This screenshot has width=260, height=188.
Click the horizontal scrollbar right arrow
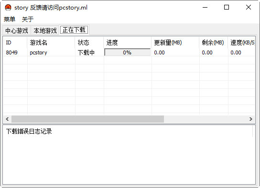click(x=251, y=119)
